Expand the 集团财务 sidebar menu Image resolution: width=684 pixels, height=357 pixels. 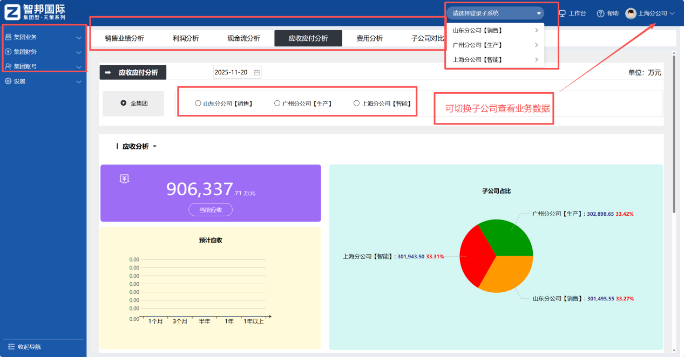[79, 52]
